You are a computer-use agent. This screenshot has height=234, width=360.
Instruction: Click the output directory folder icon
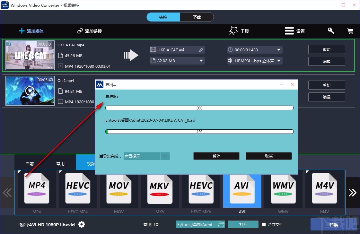tap(221, 224)
